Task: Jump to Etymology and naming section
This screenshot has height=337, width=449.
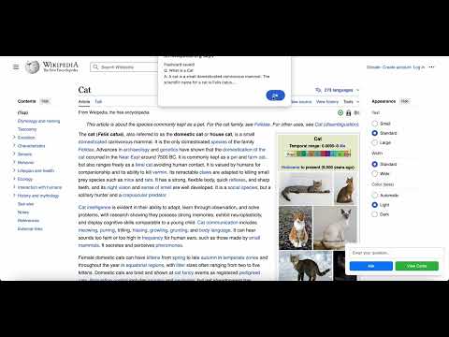Action: 38,121
